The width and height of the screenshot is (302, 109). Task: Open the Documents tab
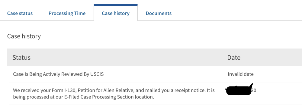point(159,14)
